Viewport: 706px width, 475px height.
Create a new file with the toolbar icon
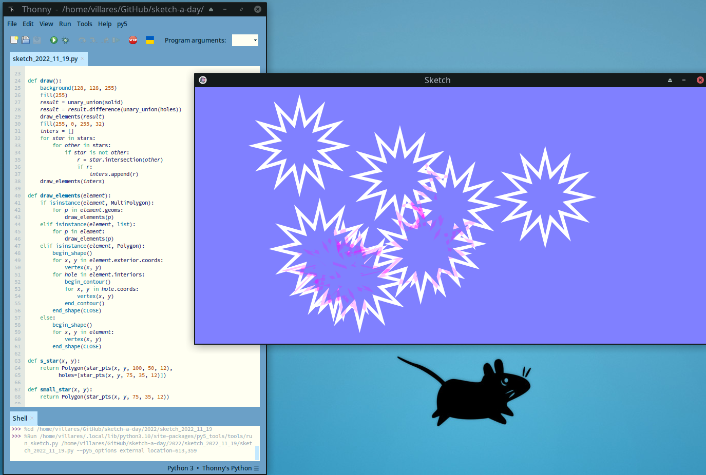[x=14, y=40]
